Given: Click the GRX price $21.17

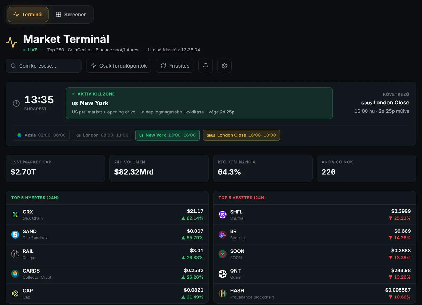Looking at the screenshot, I should point(195,211).
